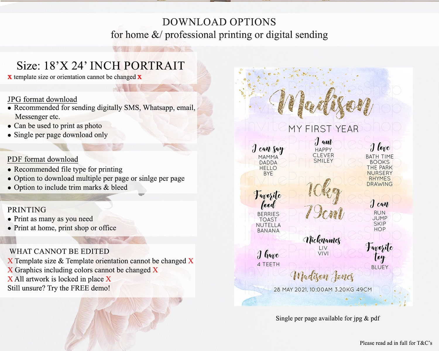Open the underlined 'JPG format download' heading

tap(42, 99)
